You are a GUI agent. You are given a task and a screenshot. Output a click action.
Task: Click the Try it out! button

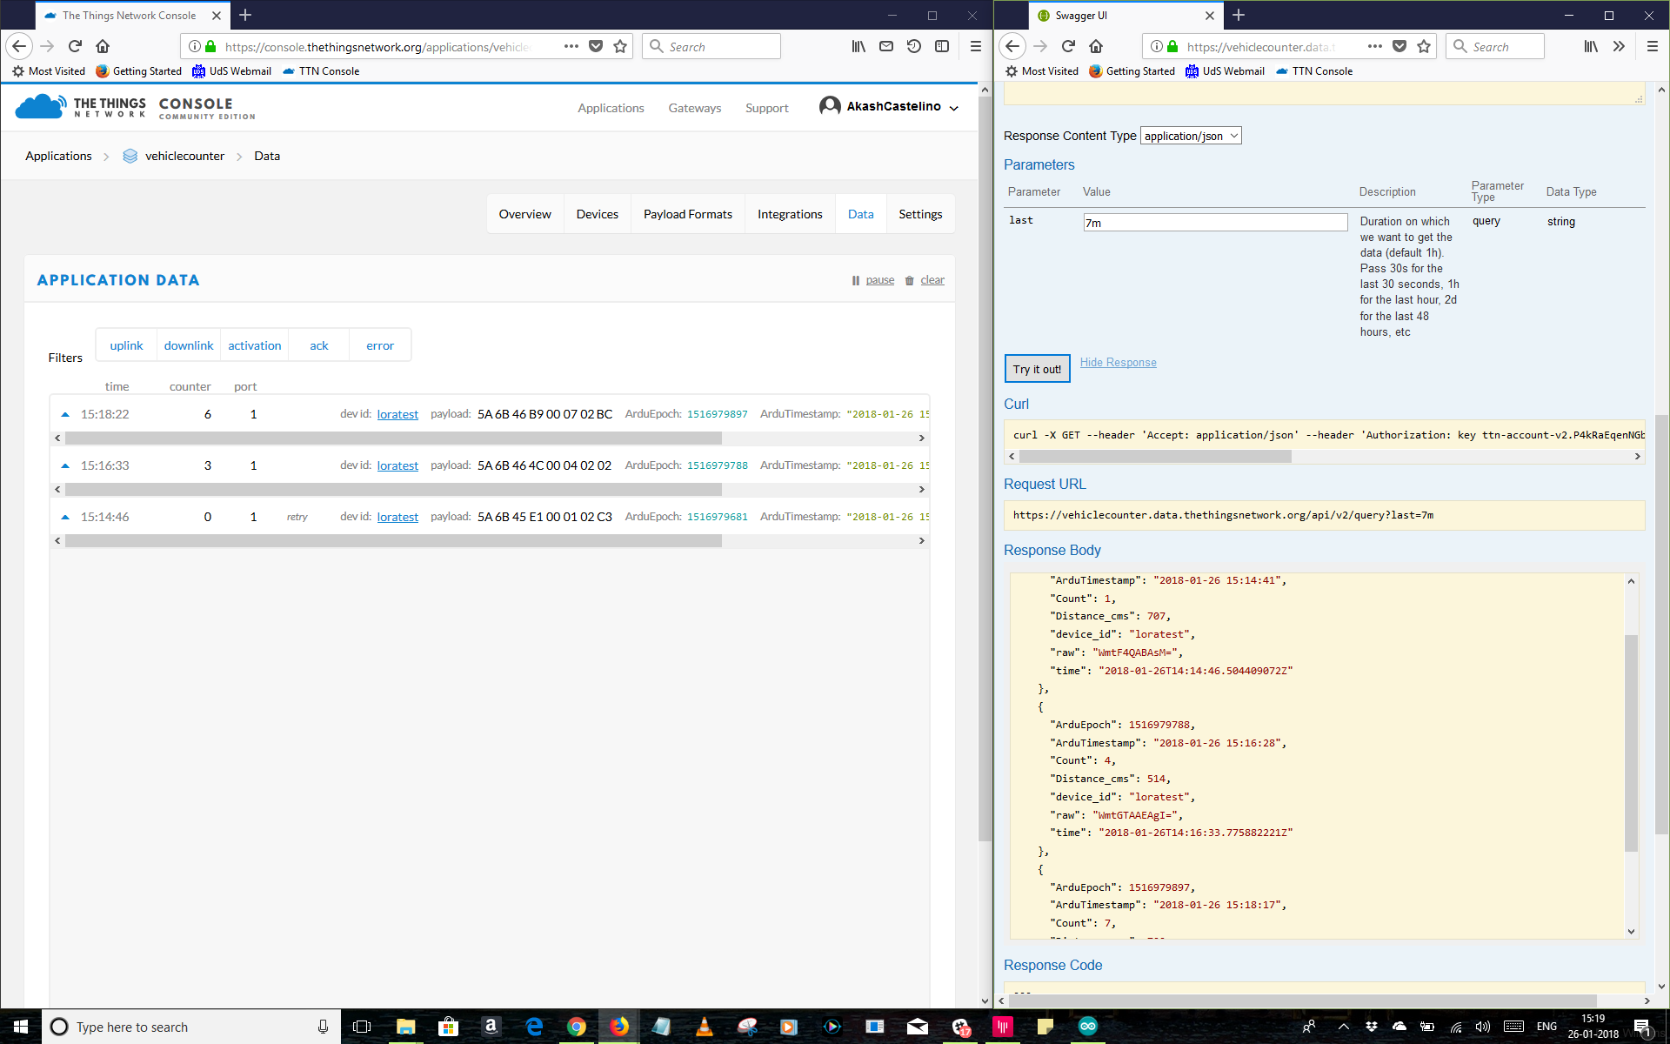[x=1037, y=369]
